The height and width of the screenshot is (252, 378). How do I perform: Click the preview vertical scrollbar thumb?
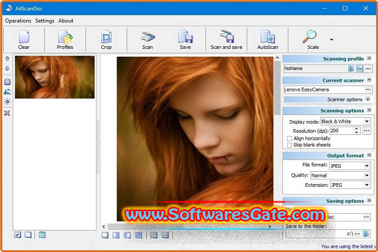pyautogui.click(x=277, y=88)
